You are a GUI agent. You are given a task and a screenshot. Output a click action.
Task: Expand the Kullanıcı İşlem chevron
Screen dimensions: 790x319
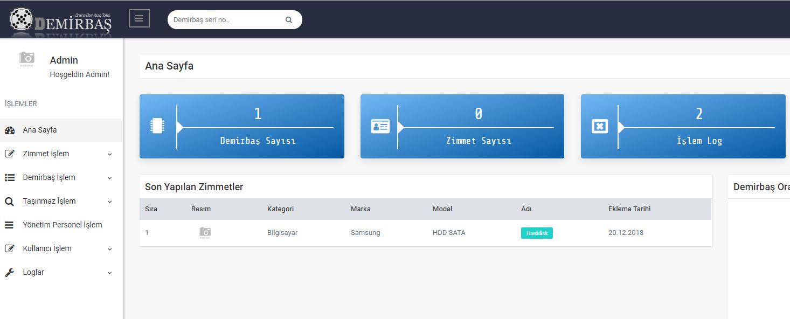point(110,249)
